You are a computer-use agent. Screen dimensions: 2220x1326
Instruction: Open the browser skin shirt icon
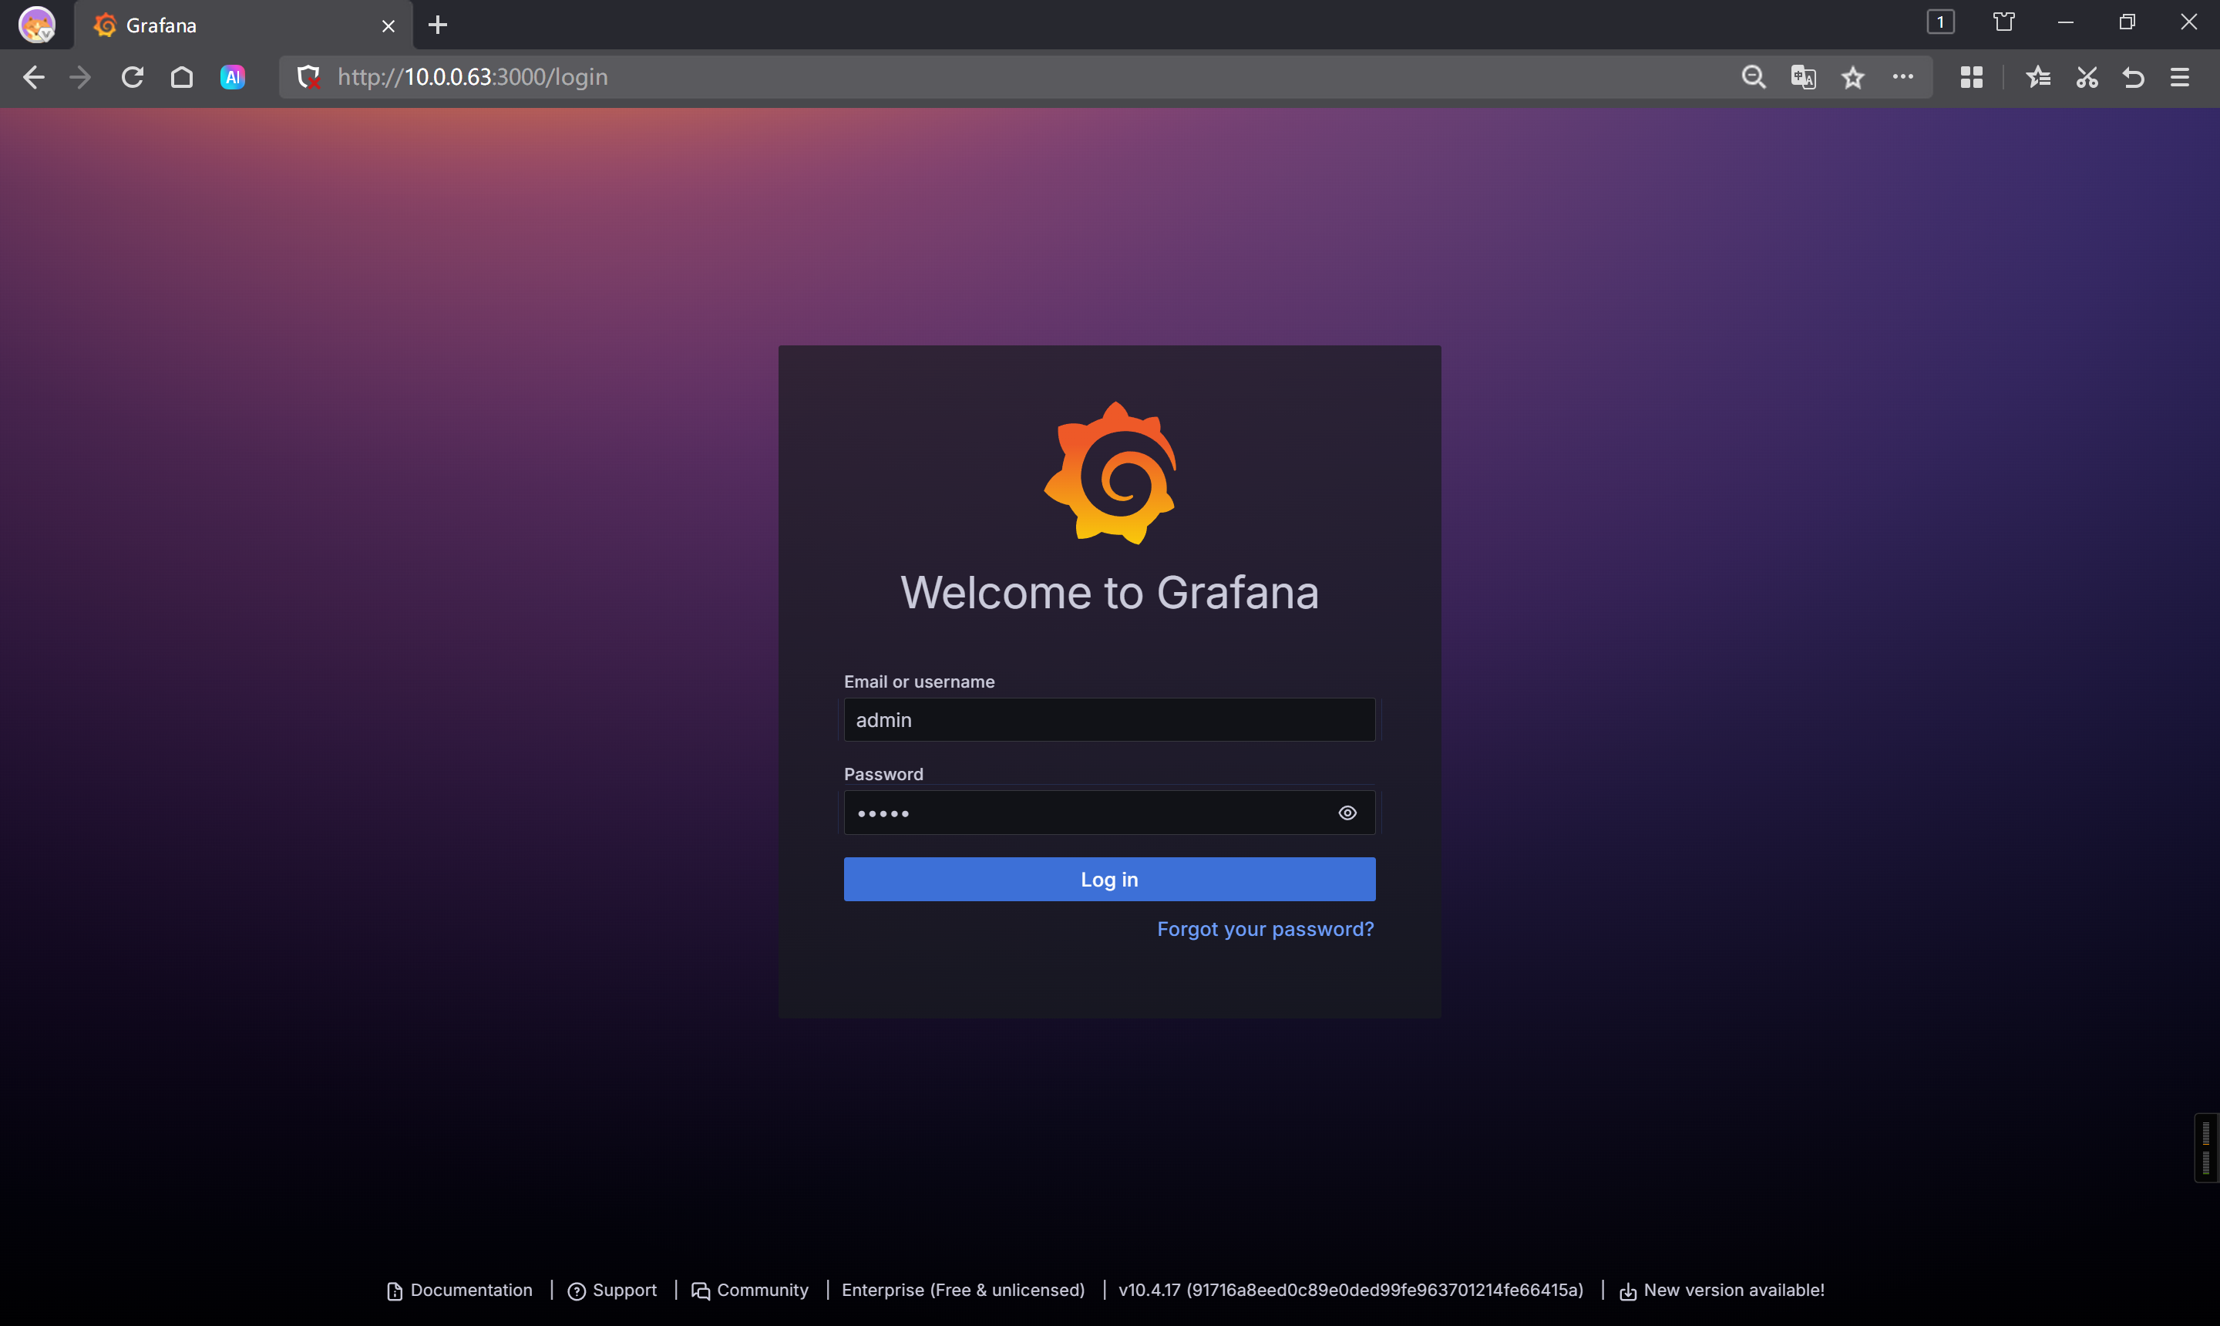(2004, 22)
